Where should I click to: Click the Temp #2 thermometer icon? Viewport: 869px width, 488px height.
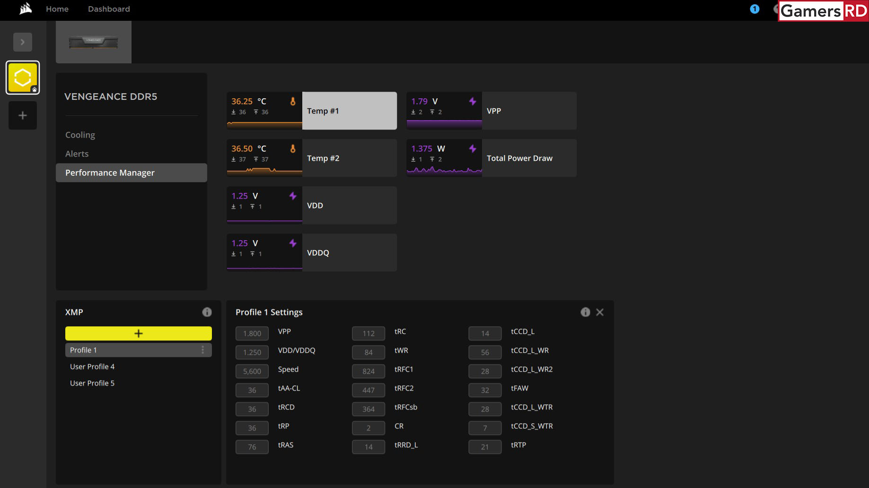tap(293, 148)
